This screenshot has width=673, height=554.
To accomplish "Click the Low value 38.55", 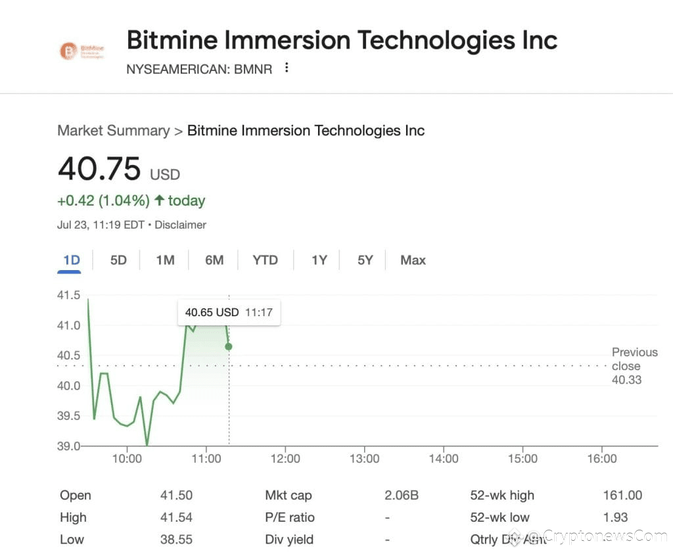I will (x=176, y=540).
